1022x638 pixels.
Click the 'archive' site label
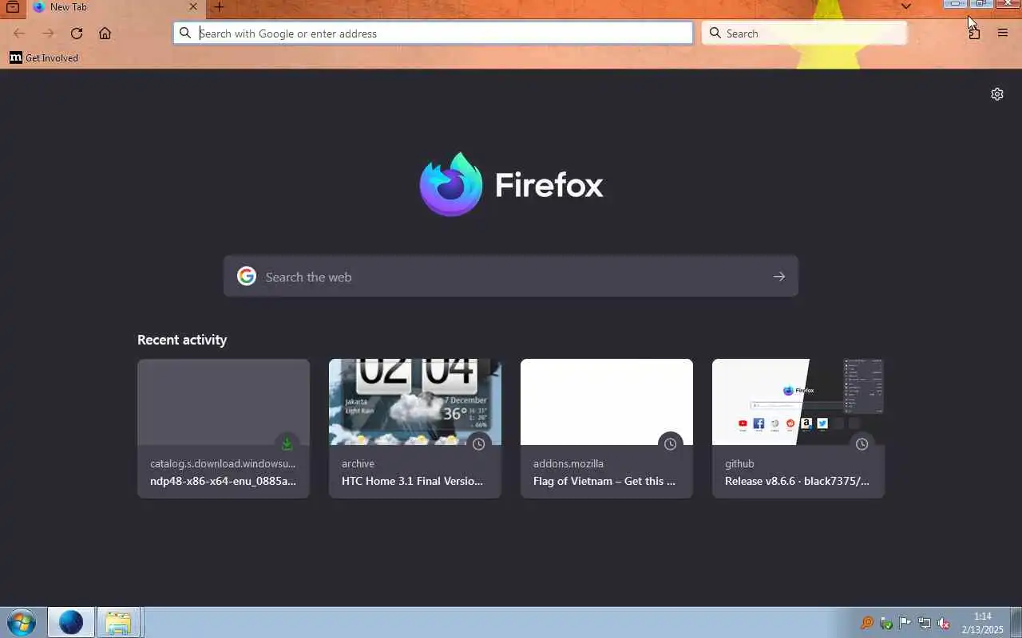click(x=358, y=463)
